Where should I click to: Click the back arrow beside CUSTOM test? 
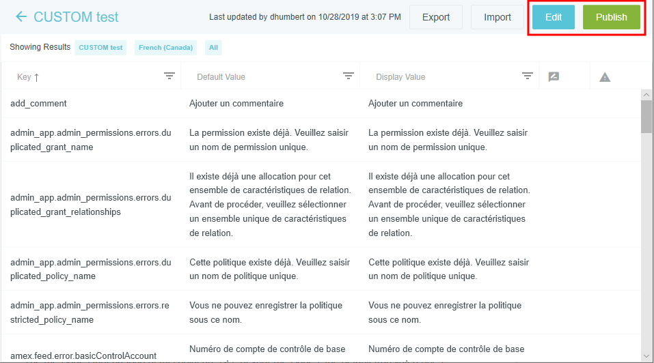pos(21,17)
